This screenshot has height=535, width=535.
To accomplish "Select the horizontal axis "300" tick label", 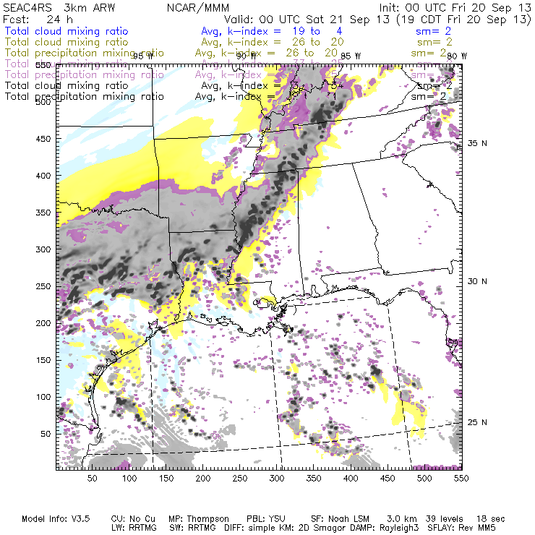I will coord(277,479).
